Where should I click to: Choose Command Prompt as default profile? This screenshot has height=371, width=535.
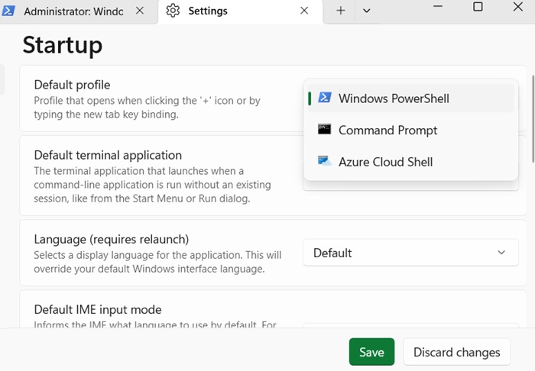coord(387,131)
